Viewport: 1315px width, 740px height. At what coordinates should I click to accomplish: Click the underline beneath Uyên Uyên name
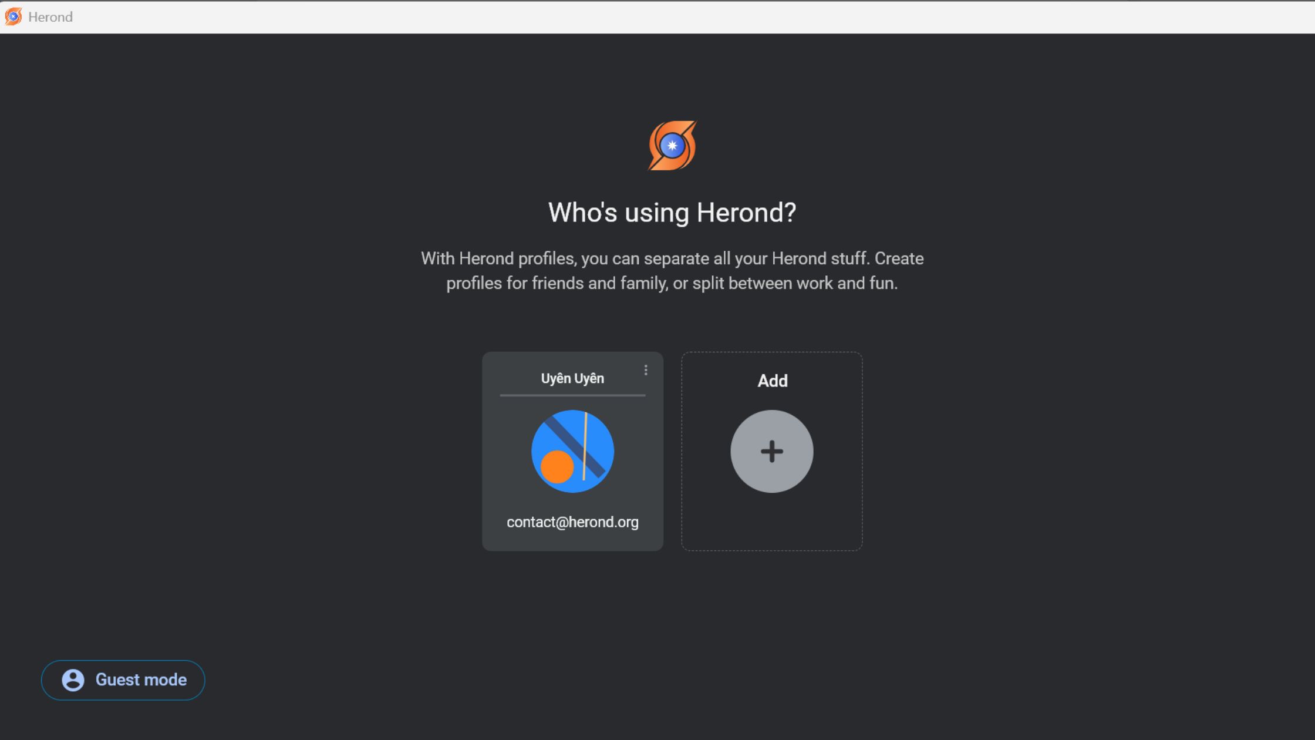(572, 395)
